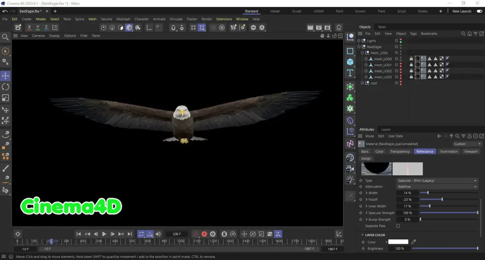Open keyframe diamond icon left of timeline
Image resolution: width=485 pixels, height=260 pixels.
(x=18, y=234)
